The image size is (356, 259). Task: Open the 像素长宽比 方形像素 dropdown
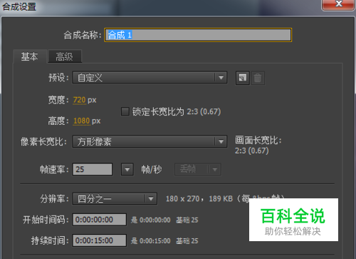tap(150, 141)
